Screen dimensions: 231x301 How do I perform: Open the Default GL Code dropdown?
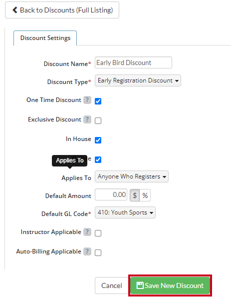[x=125, y=212]
